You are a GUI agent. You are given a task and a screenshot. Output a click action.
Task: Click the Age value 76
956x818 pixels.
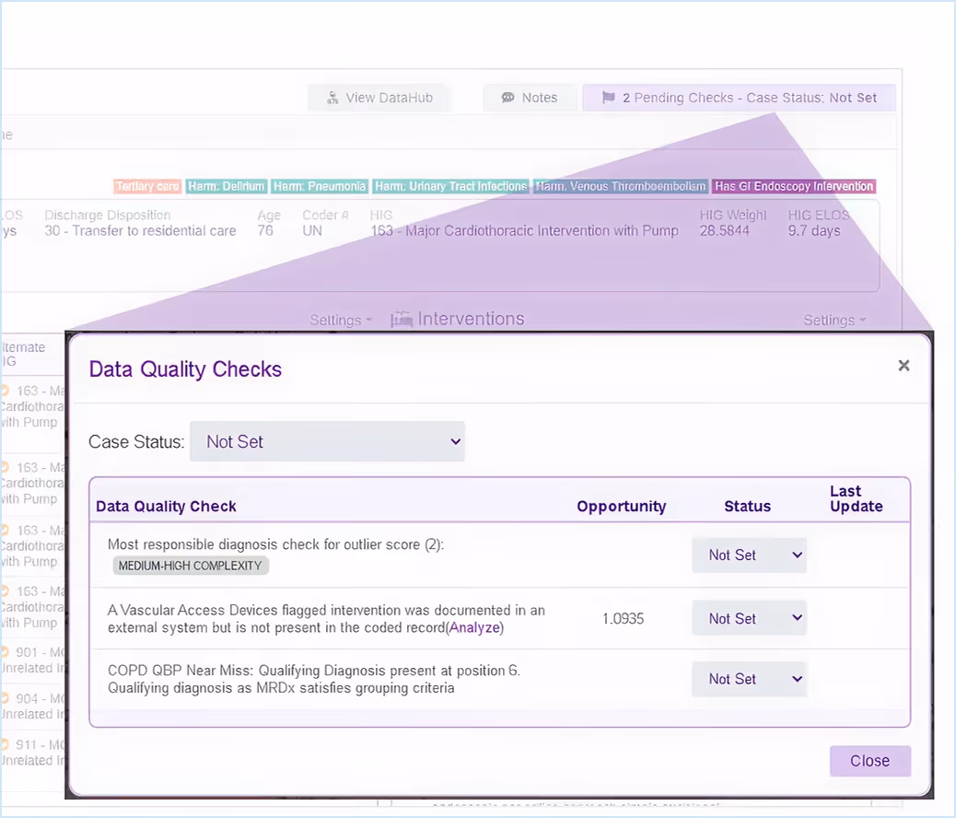[265, 230]
